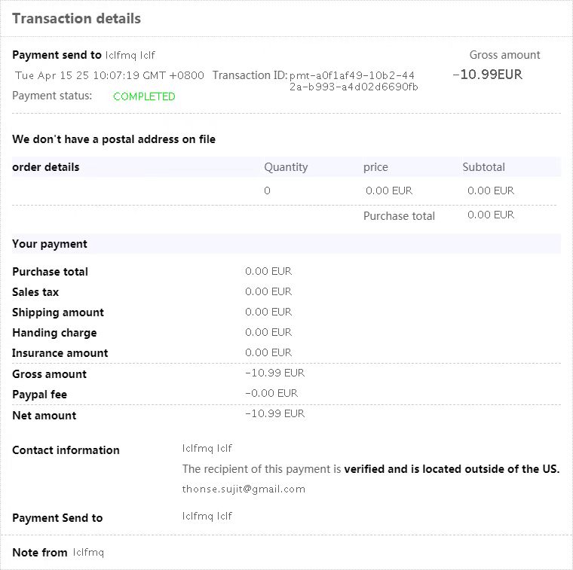The height and width of the screenshot is (570, 573).
Task: Click the Sales tax label
Action: pos(35,292)
